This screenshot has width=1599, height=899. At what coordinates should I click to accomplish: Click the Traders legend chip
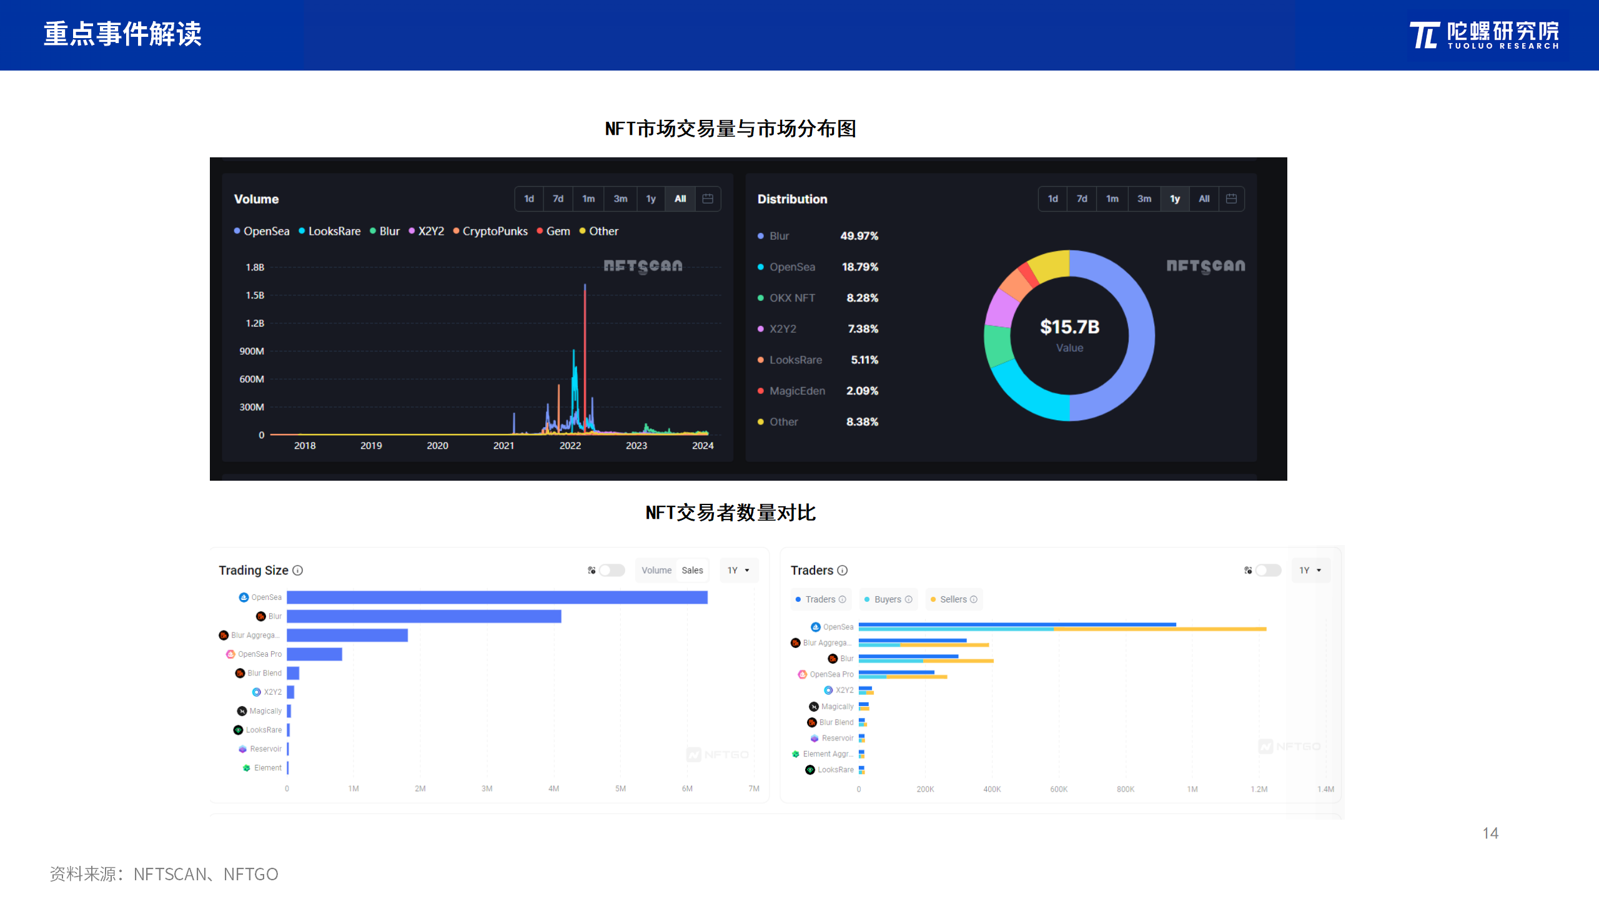tap(820, 599)
